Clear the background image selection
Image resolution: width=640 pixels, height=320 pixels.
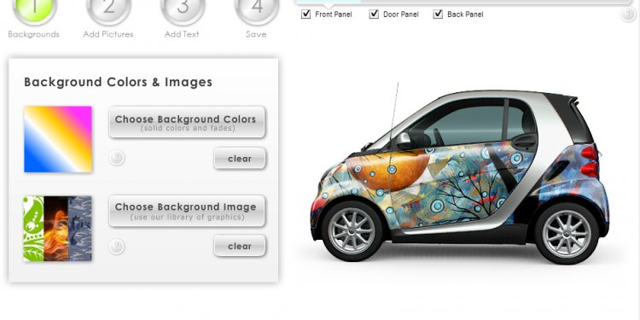pos(240,246)
